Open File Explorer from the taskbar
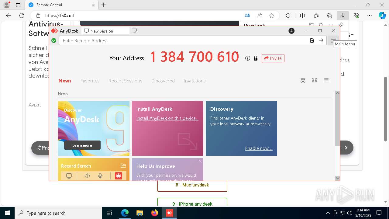Screen dimensions: 389x219 (x=139, y=213)
